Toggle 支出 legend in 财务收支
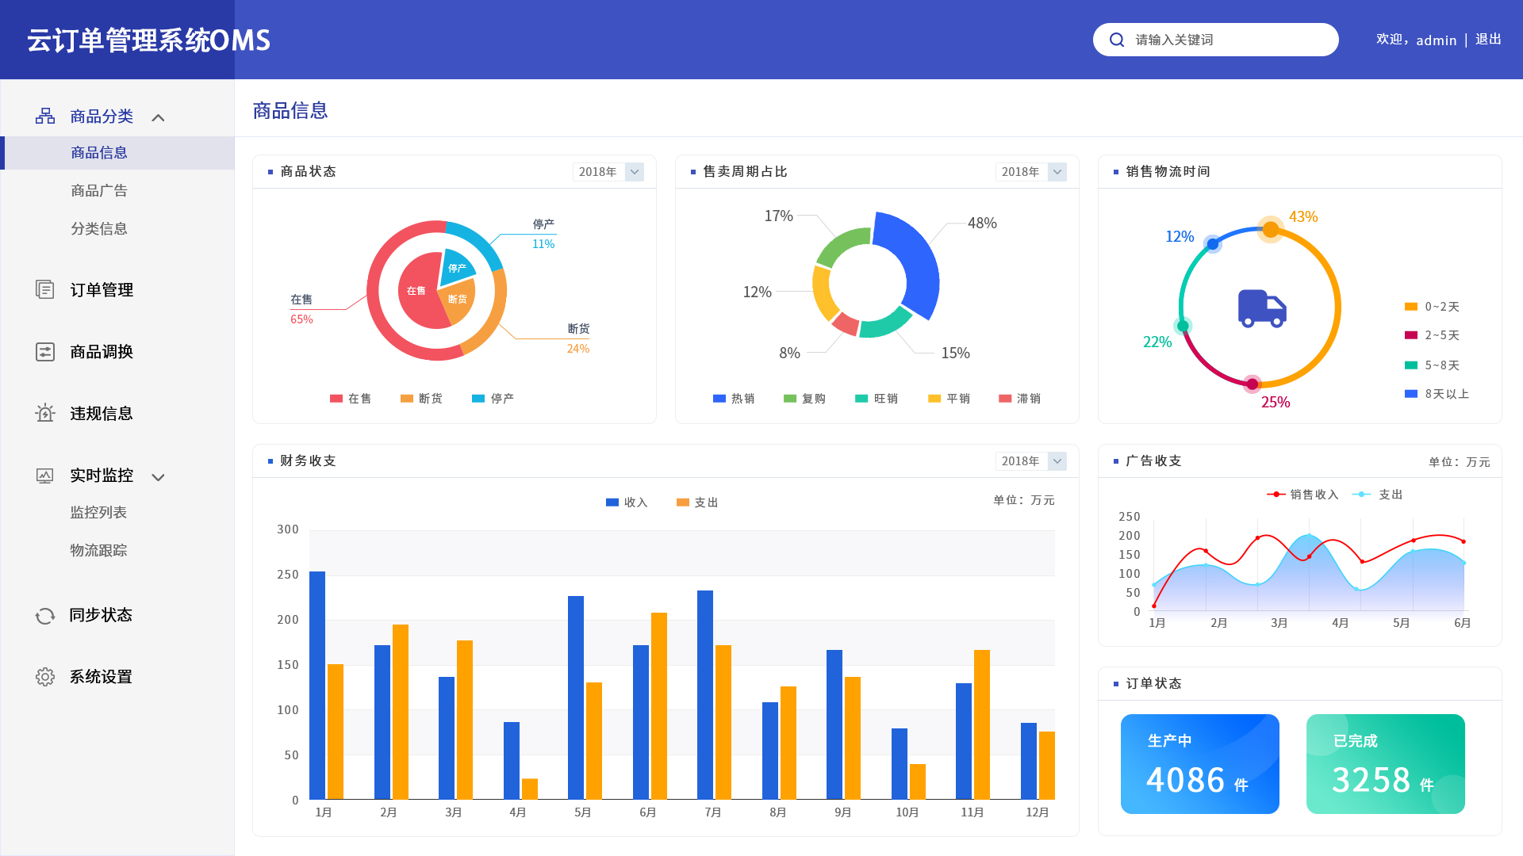1523x856 pixels. click(697, 503)
